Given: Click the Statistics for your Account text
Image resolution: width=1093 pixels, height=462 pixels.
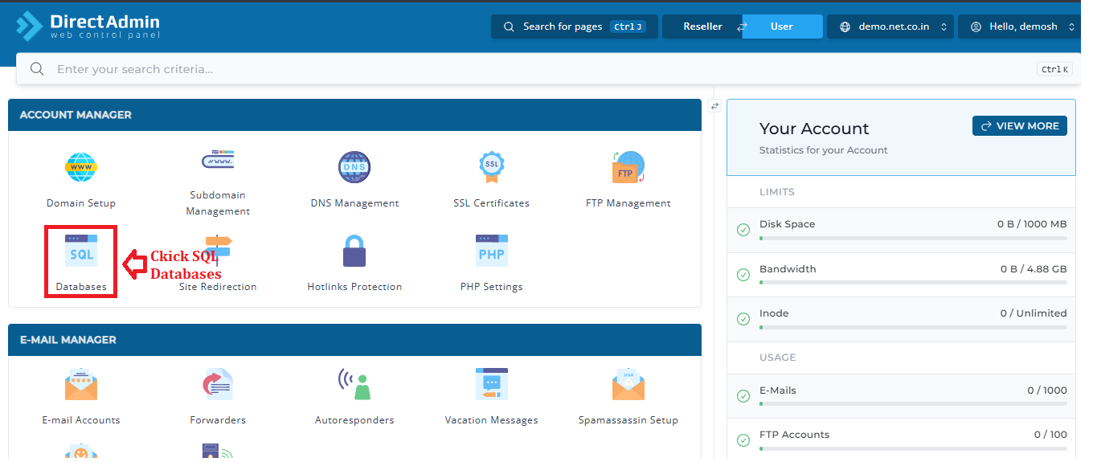Looking at the screenshot, I should click(x=824, y=150).
